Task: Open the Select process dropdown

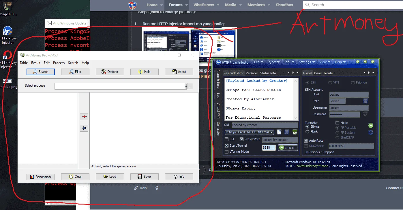Action: (x=185, y=86)
